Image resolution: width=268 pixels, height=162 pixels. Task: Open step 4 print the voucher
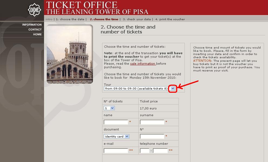tap(170, 19)
